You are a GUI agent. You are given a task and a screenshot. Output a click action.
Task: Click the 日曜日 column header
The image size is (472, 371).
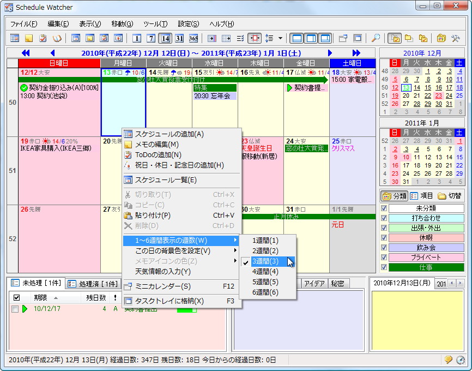click(x=59, y=63)
